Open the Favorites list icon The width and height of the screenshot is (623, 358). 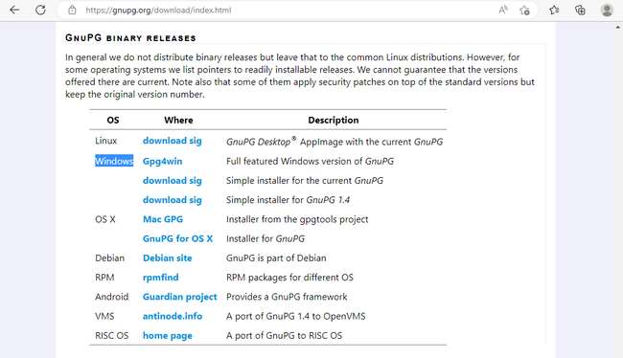[x=554, y=10]
